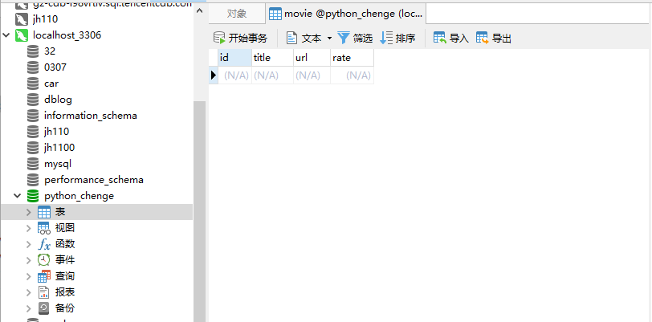The height and width of the screenshot is (322, 652).
Task: Open the 文本 text view button
Action: (304, 39)
